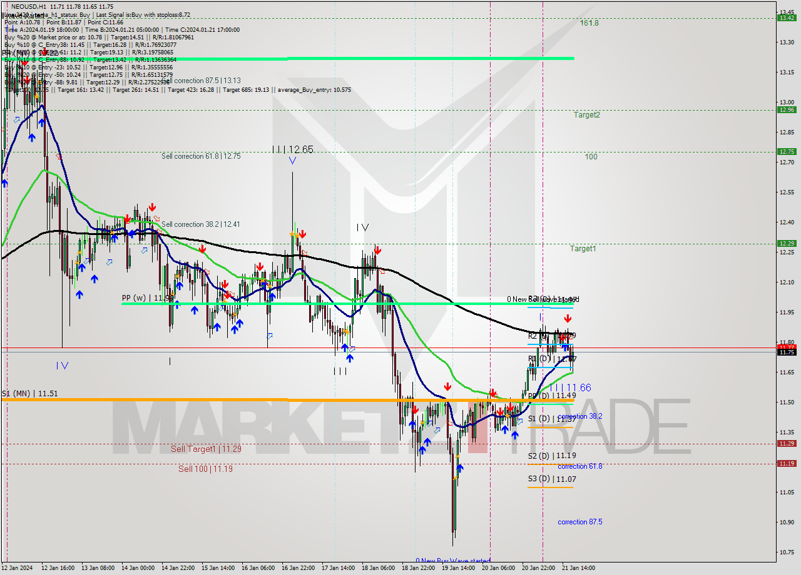Click the 'PP (D) | 11.49' pivot label

pyautogui.click(x=552, y=396)
